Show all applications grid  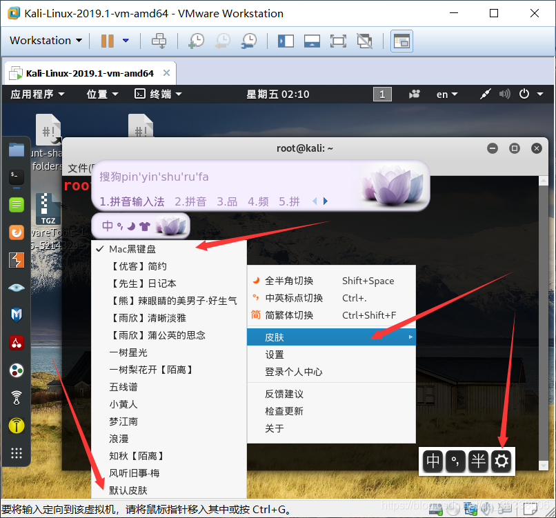[17, 453]
